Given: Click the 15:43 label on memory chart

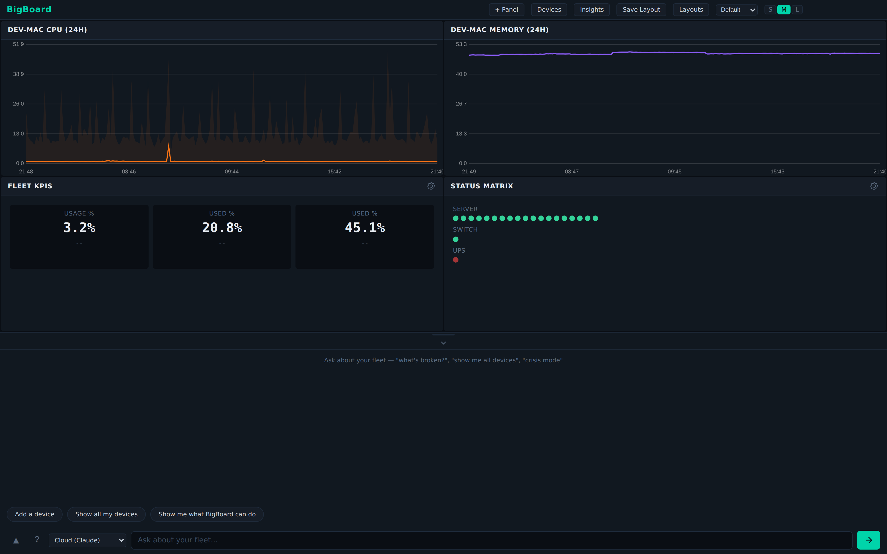Looking at the screenshot, I should (x=777, y=171).
